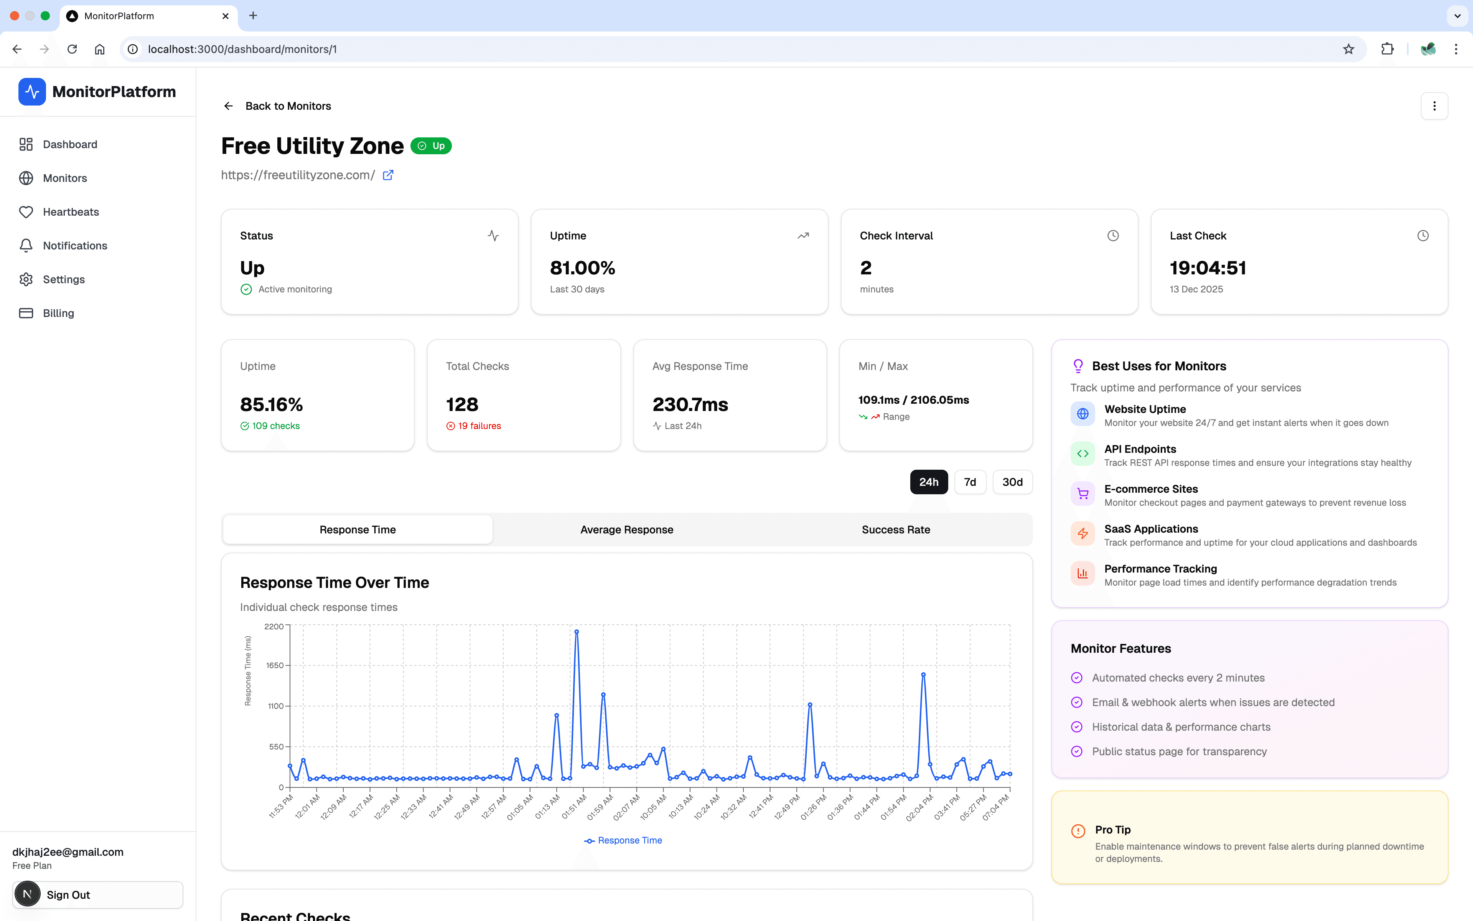
Task: Select the 30d time range
Action: pyautogui.click(x=1012, y=482)
